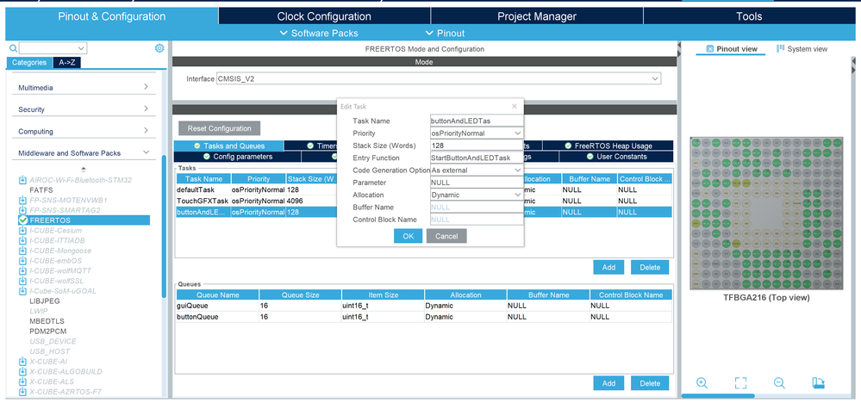
Task: Delete the selected queue
Action: (650, 382)
